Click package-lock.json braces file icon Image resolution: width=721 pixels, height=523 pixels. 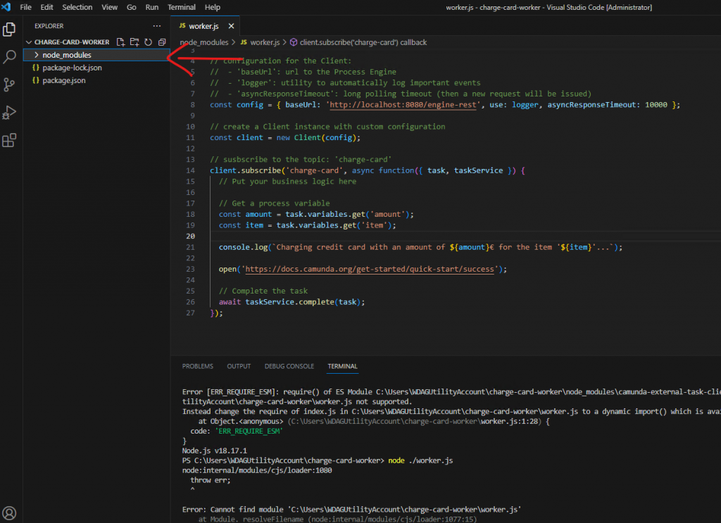click(36, 68)
